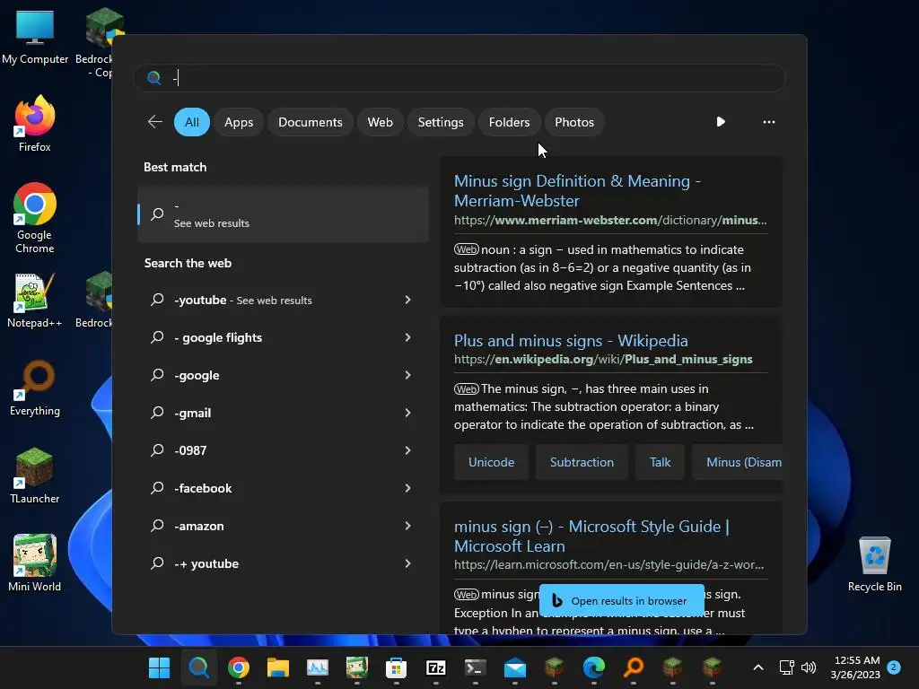
Task: Open Plus and minus signs Wikipedia link
Action: tap(570, 340)
